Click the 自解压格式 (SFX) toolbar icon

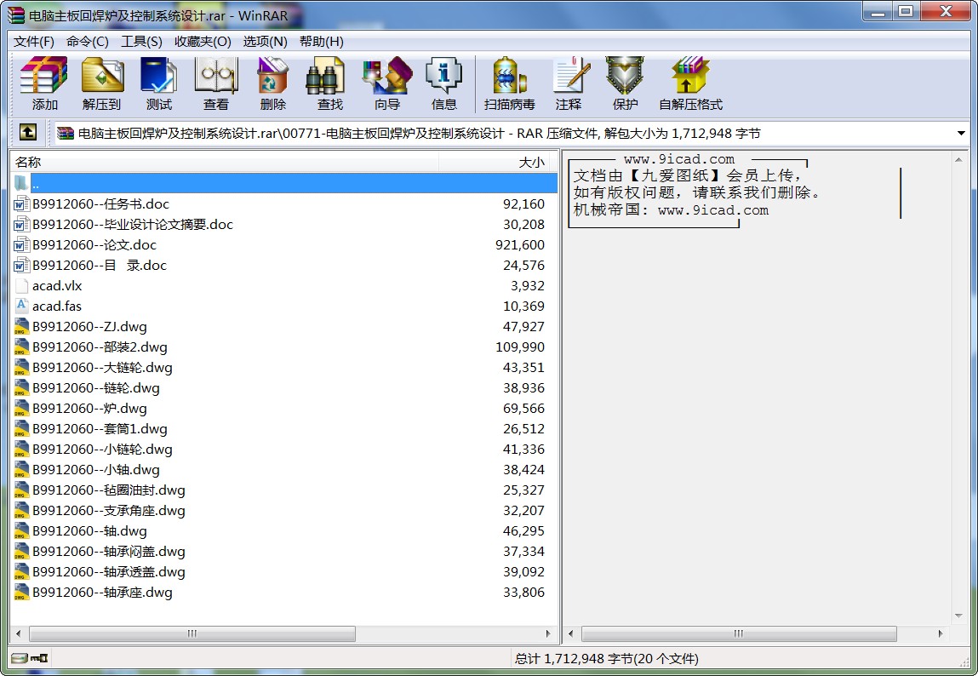tap(690, 76)
